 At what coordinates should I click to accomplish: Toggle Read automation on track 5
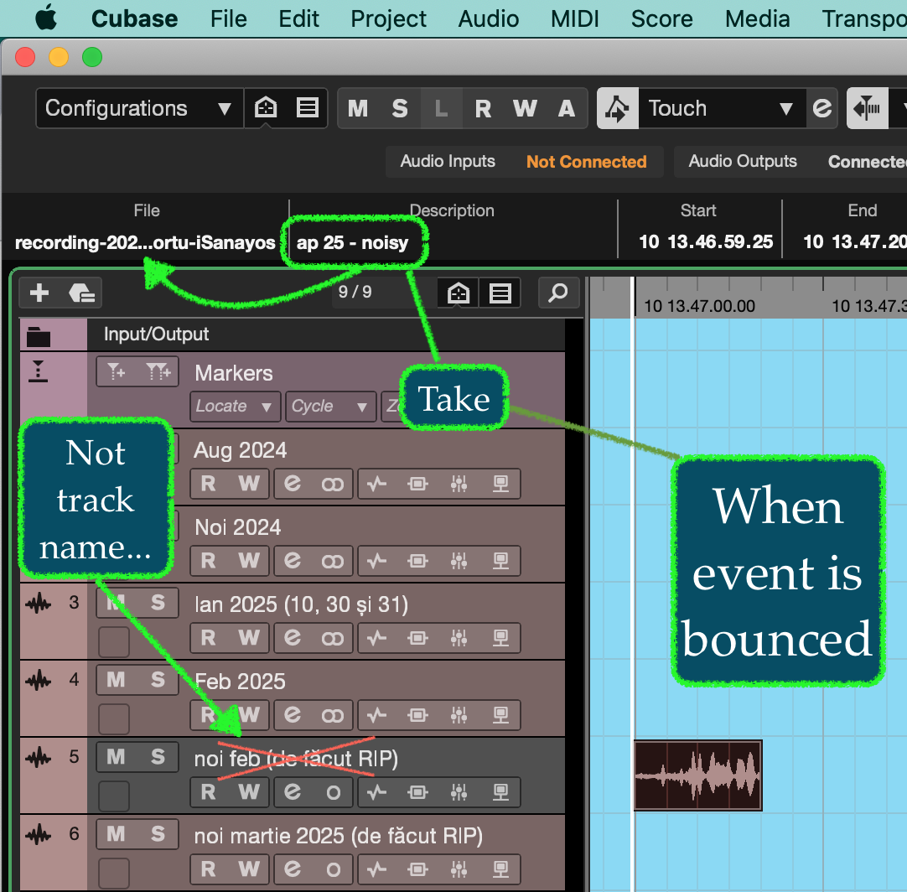208,792
